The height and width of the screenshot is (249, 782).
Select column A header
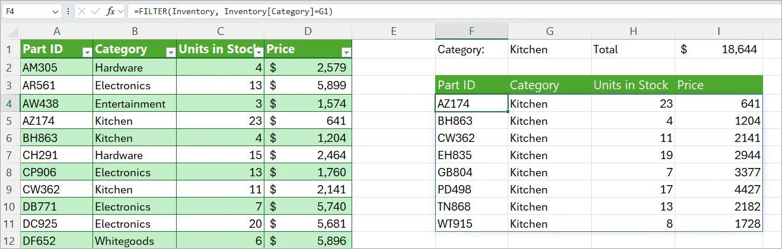tap(56, 32)
